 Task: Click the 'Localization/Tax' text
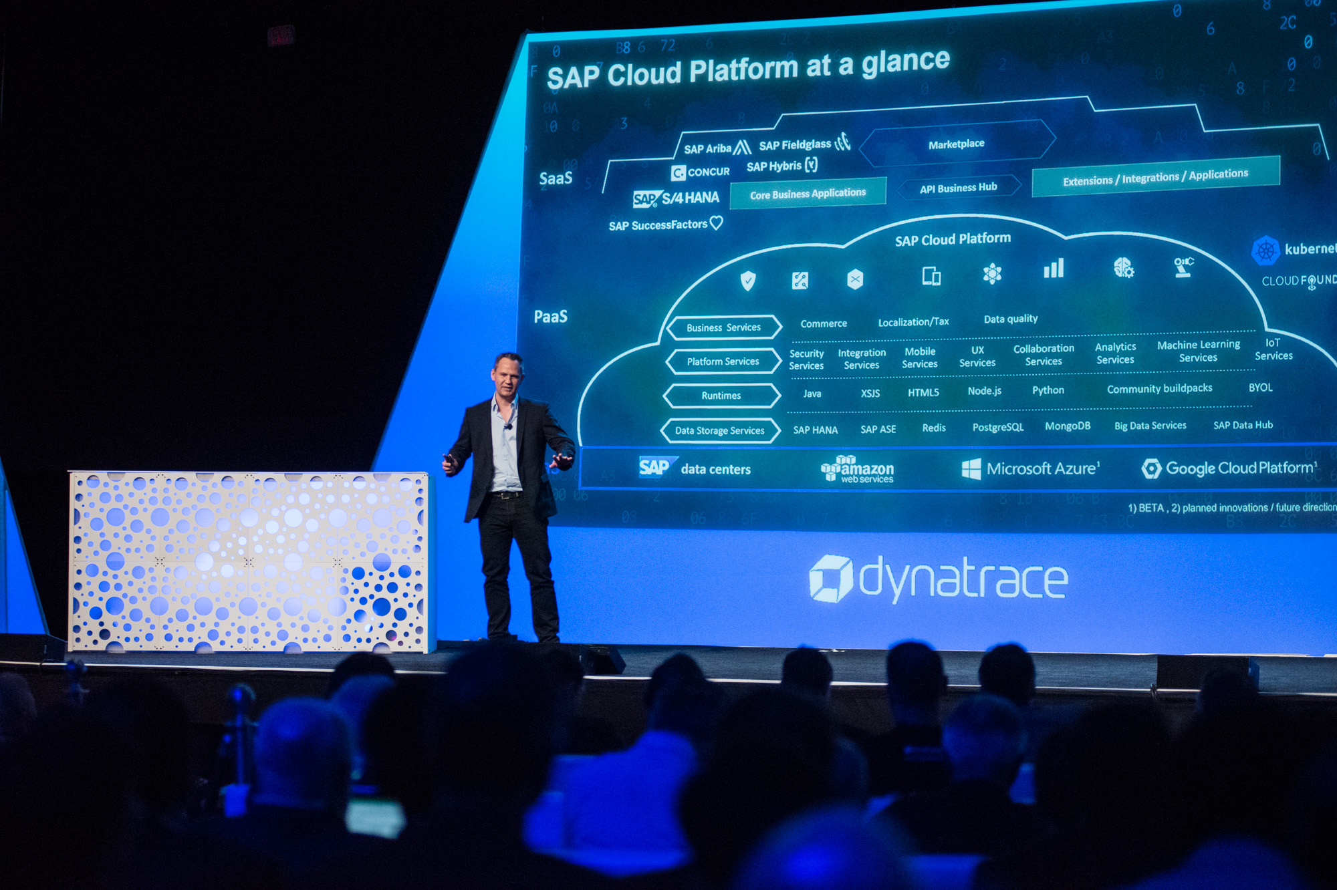[x=913, y=322]
